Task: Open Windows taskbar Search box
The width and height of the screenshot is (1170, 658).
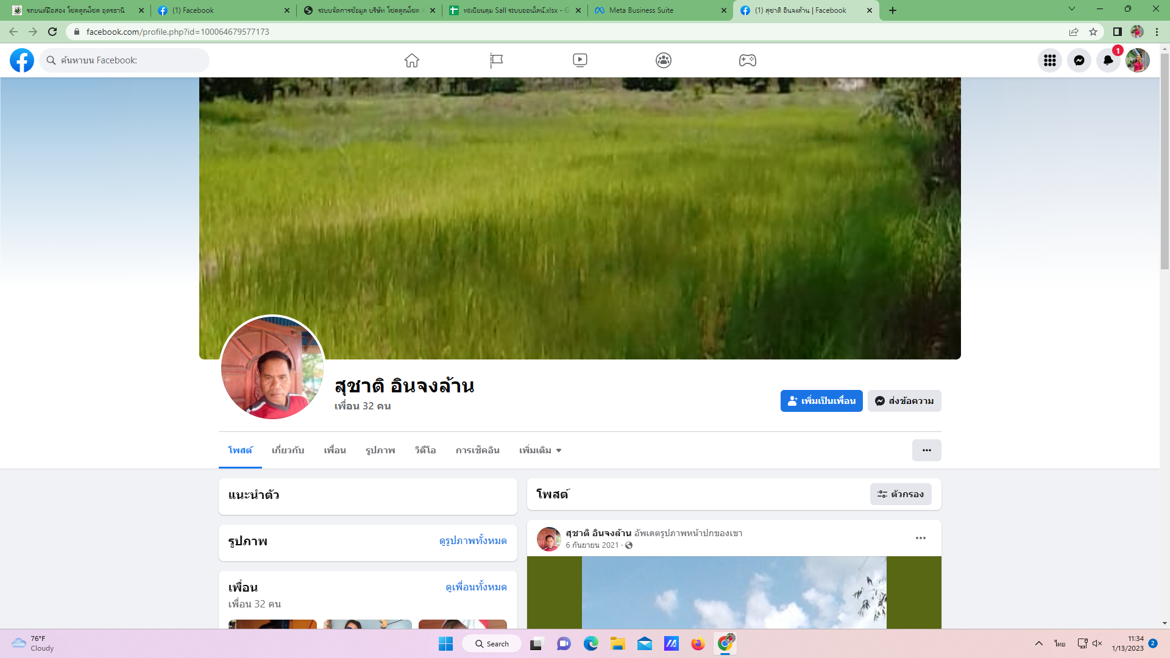Action: [x=492, y=643]
